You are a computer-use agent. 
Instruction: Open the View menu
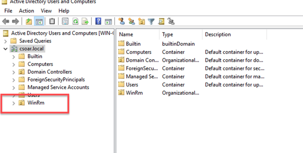coord(46,11)
